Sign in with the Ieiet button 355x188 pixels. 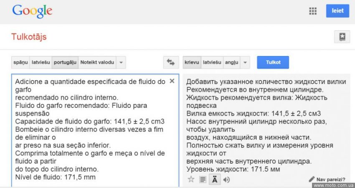point(337,11)
